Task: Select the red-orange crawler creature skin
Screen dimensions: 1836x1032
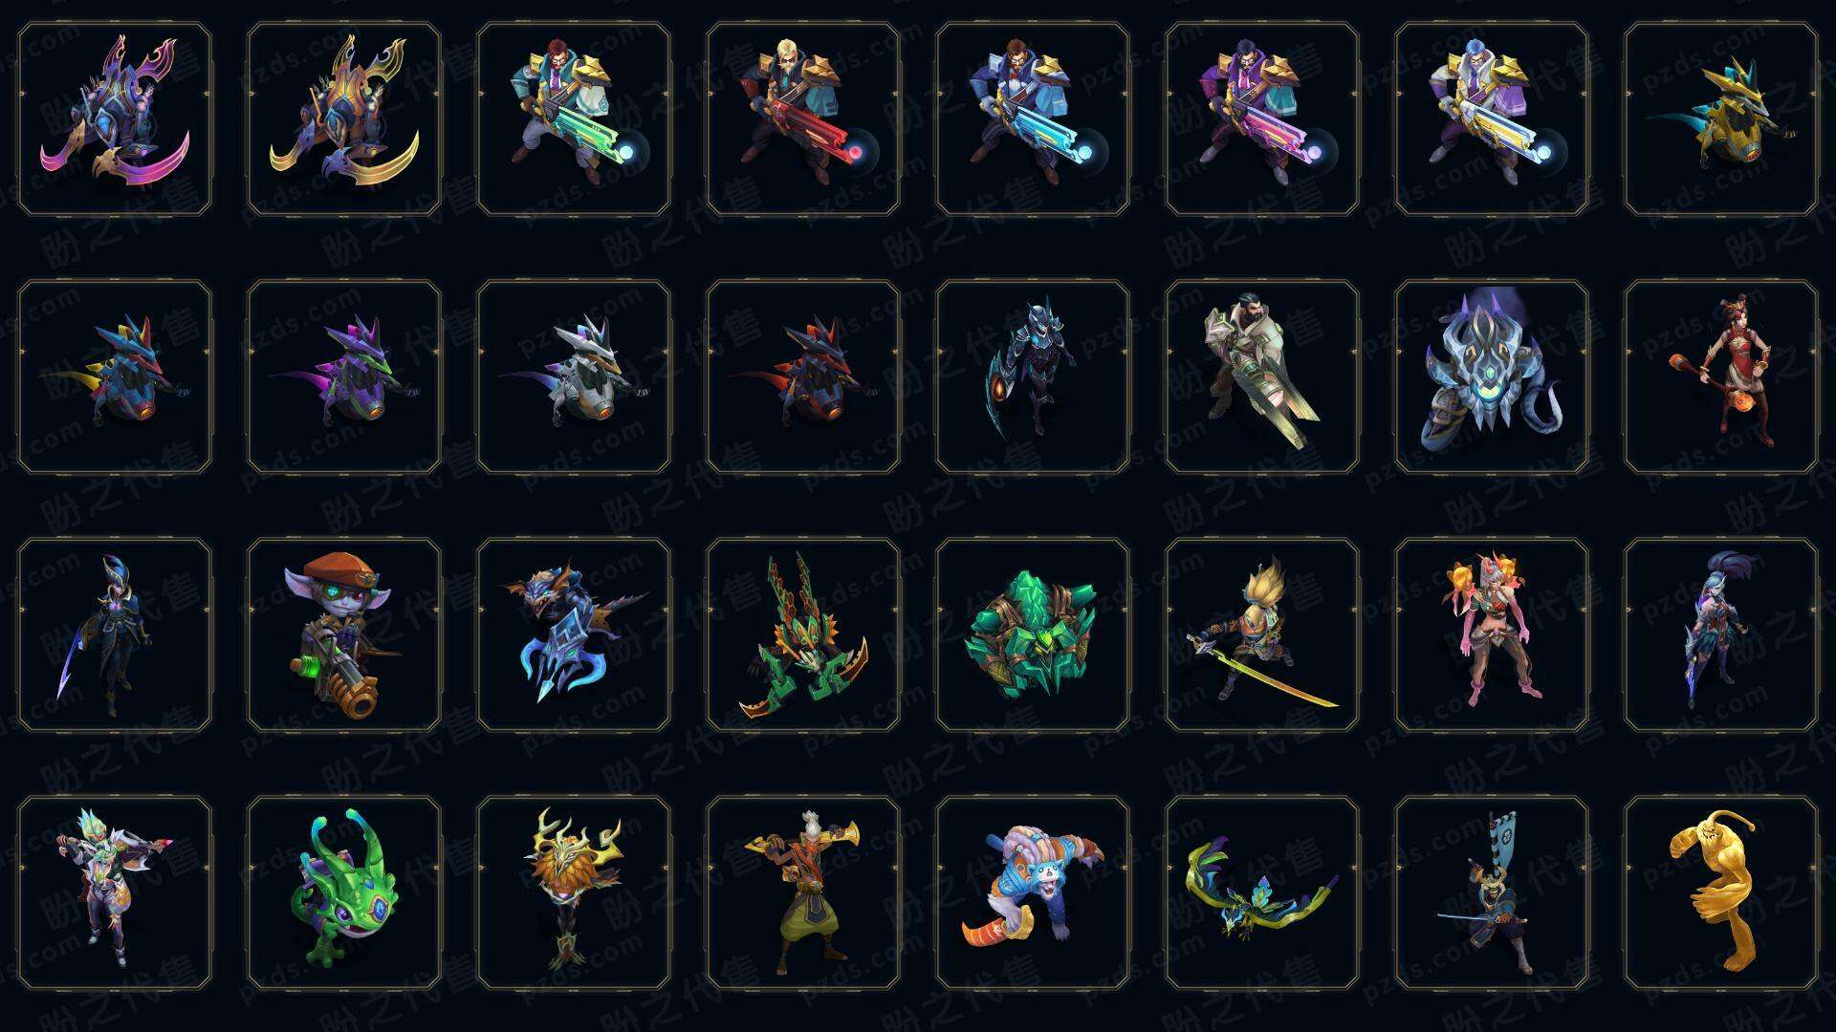Action: pyautogui.click(x=803, y=376)
